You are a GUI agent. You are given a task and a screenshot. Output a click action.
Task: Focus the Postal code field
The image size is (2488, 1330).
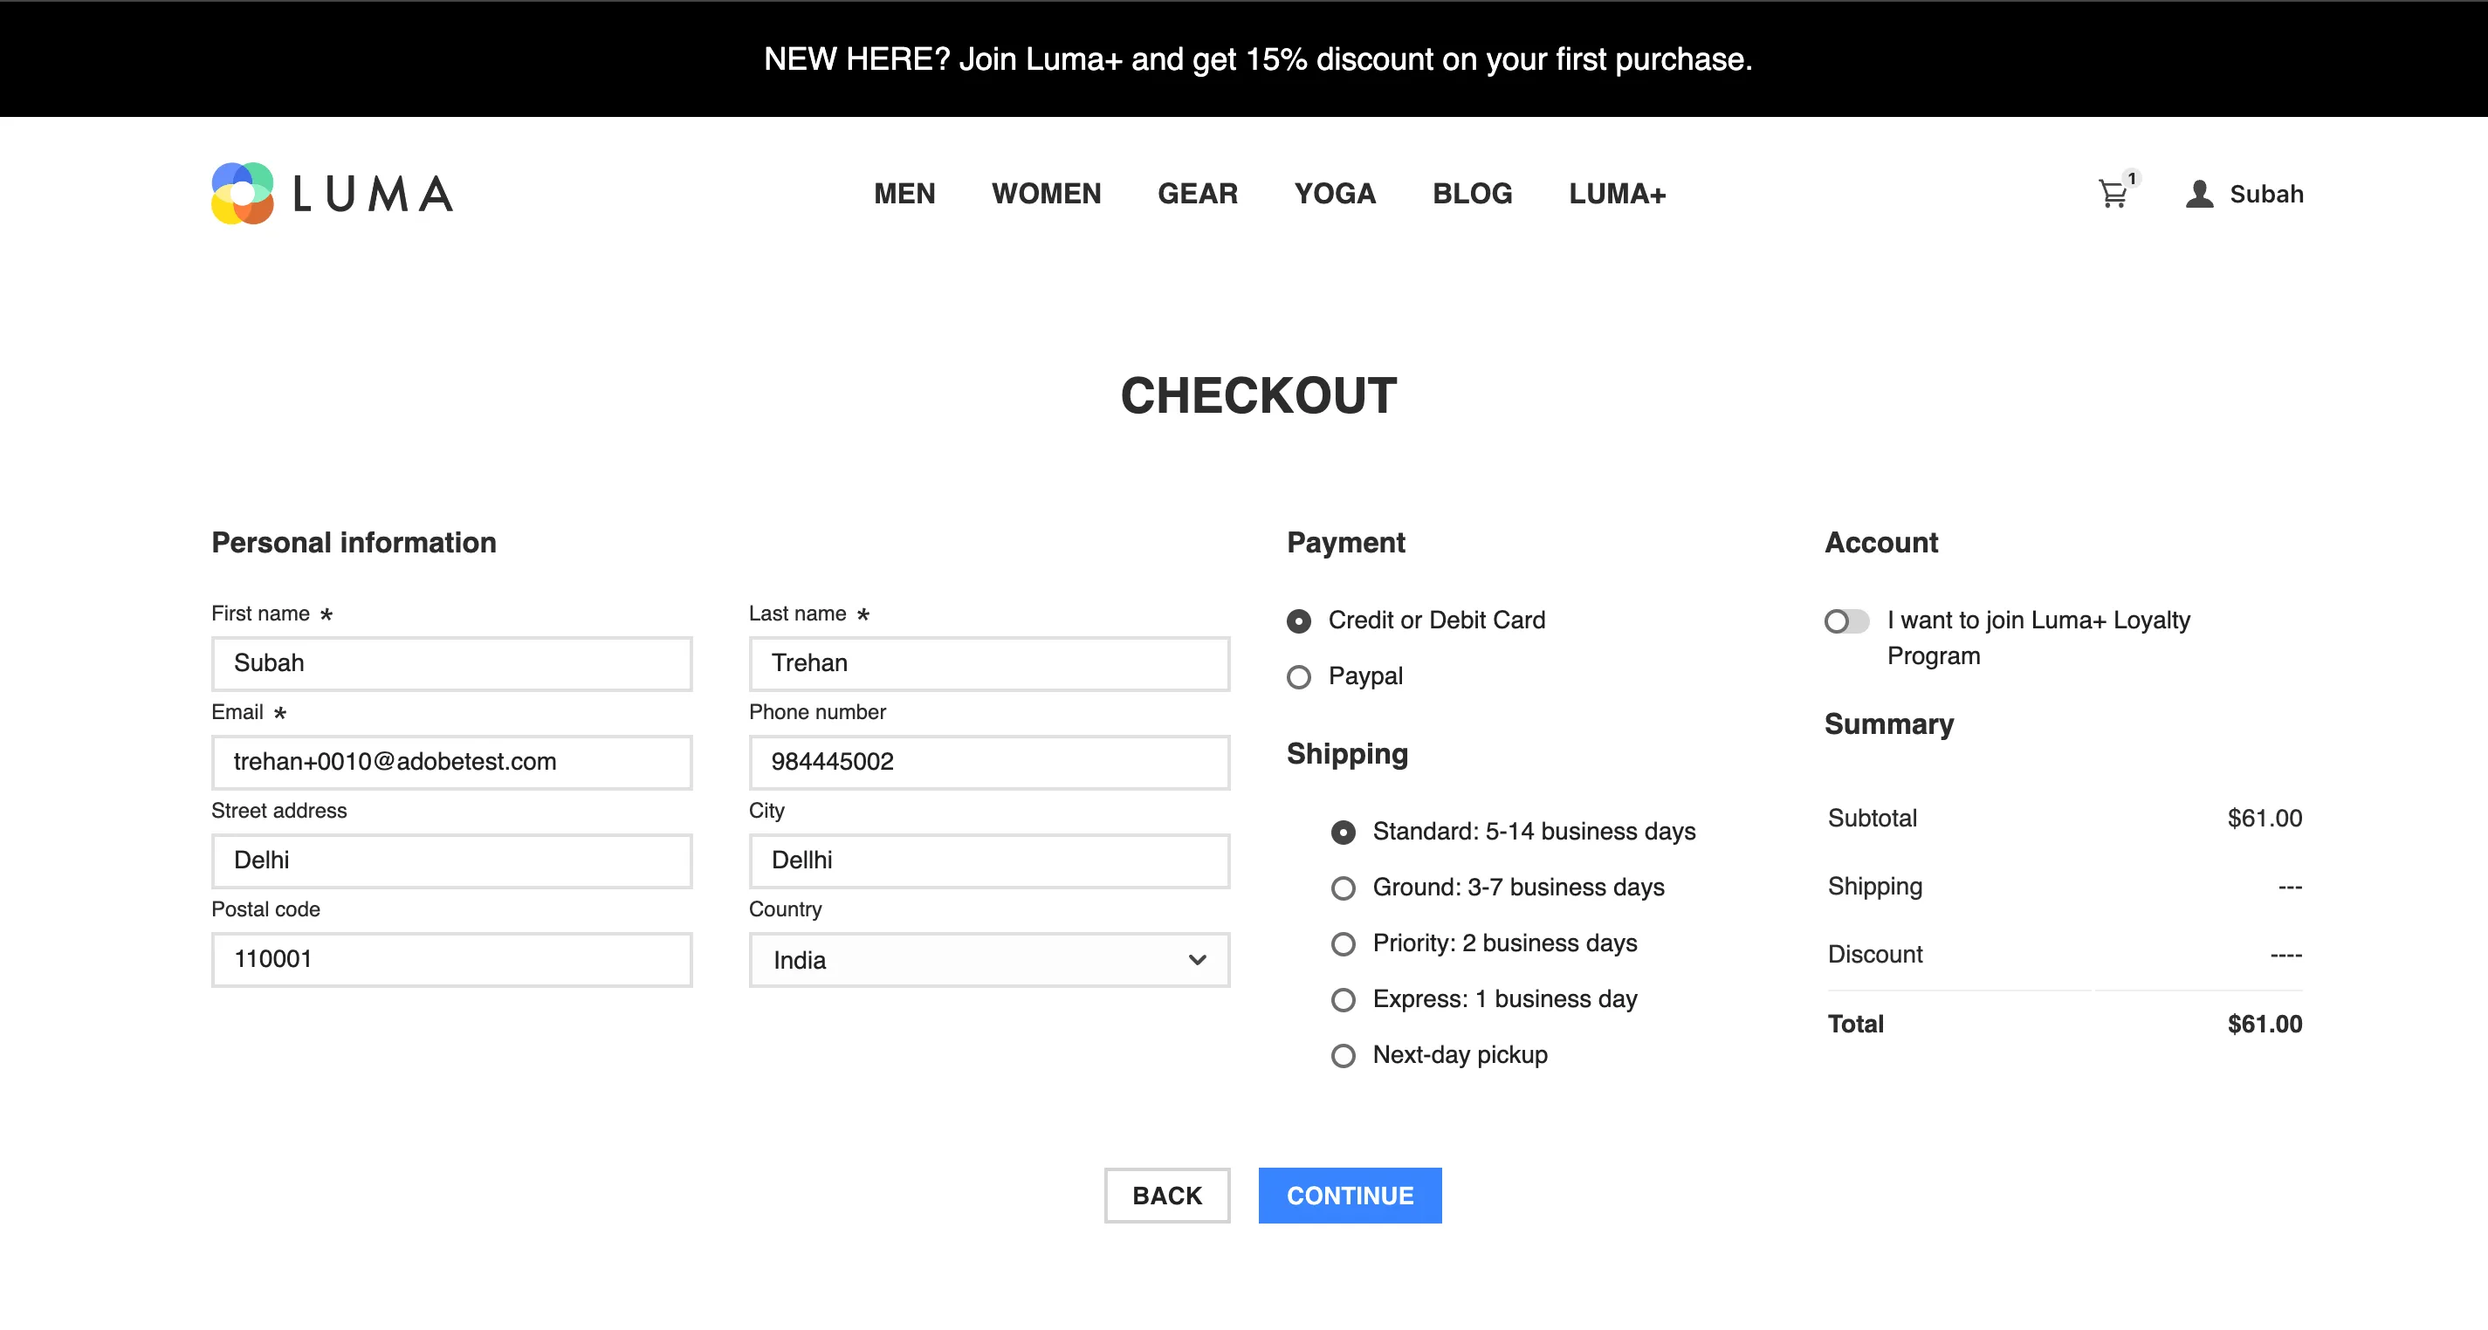coord(452,959)
